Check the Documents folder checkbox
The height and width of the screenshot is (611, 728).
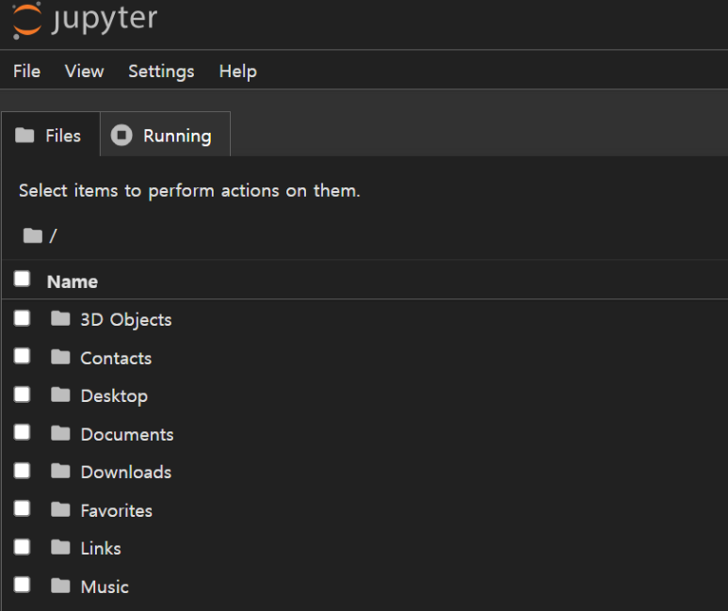click(x=22, y=433)
